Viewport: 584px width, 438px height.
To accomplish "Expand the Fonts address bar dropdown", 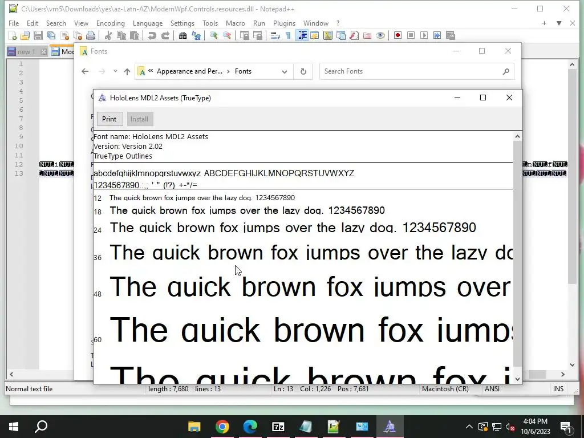I will coord(285,71).
